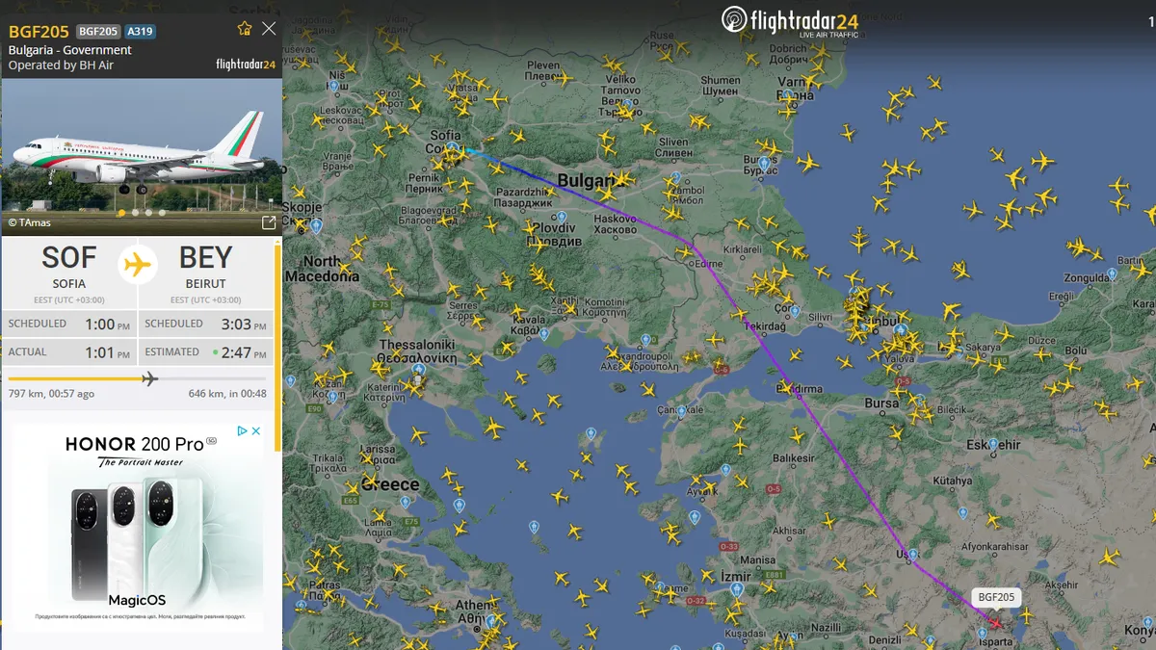Screen dimensions: 1156x650
Task: Select the red BGF205 aircraft on the map
Action: [x=995, y=622]
